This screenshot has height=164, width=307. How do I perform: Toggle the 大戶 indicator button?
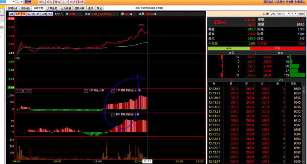point(18,14)
